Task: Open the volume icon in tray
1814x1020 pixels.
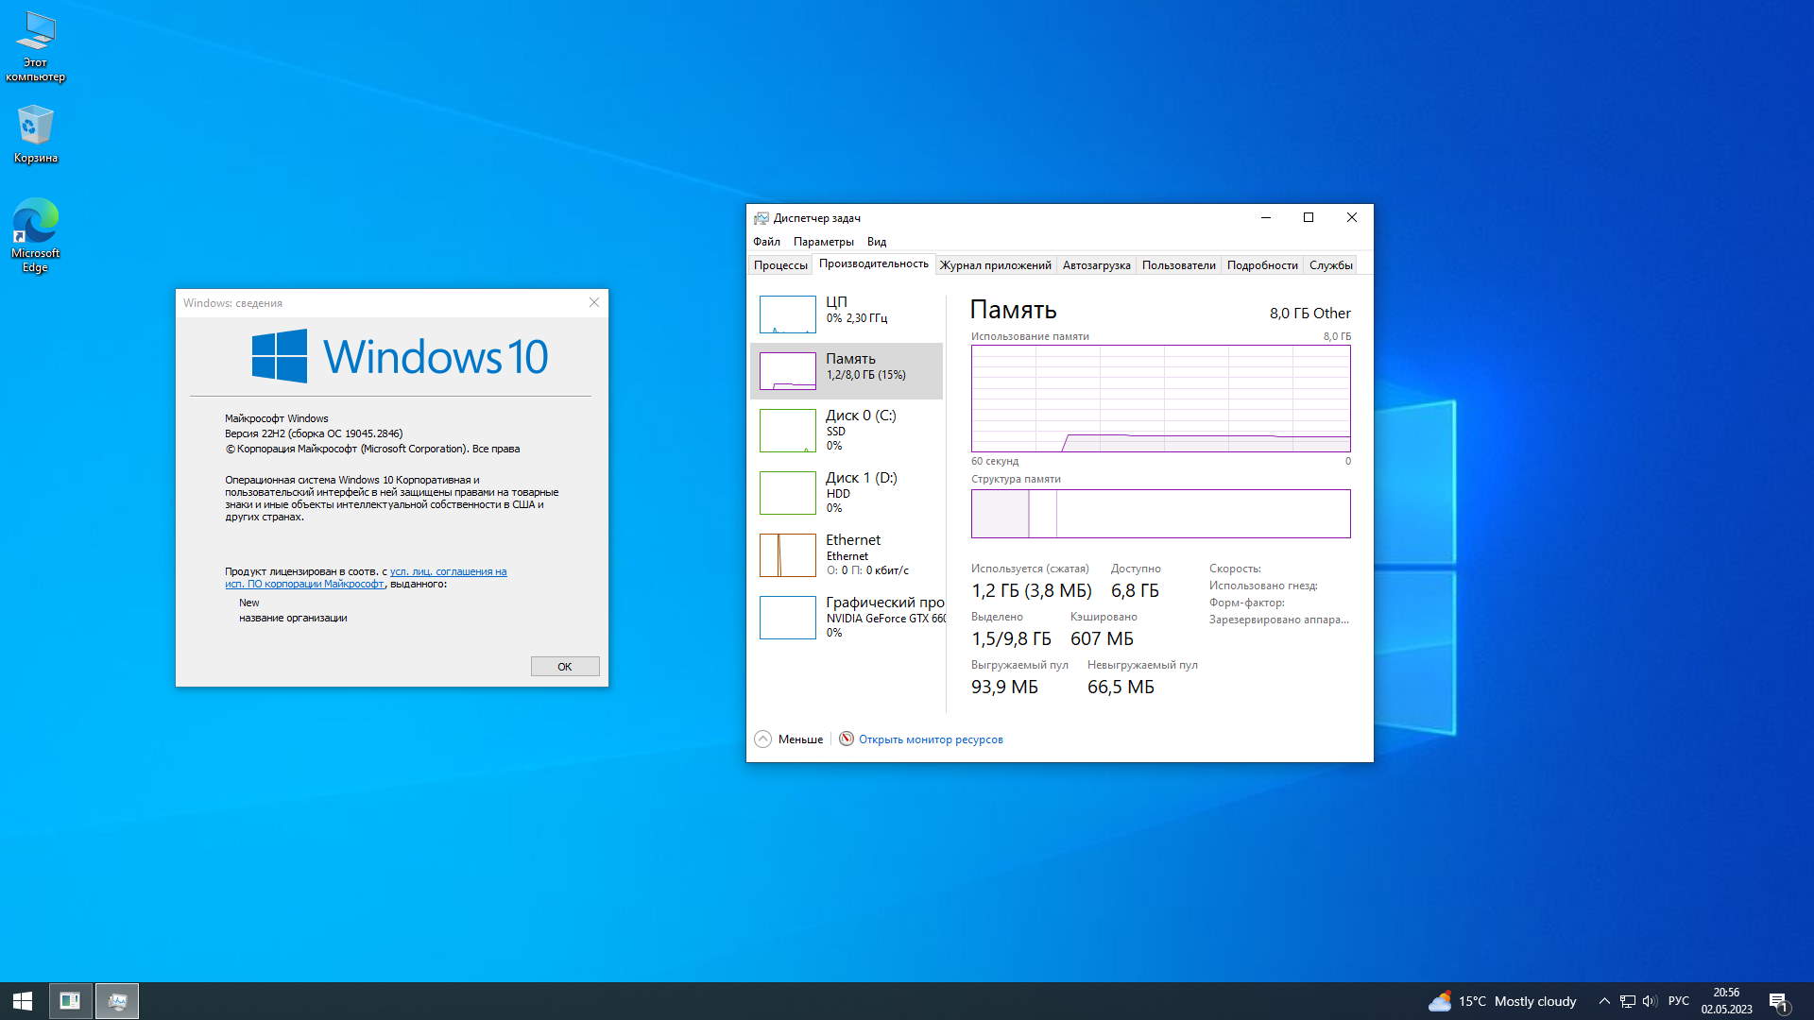Action: click(1650, 1001)
